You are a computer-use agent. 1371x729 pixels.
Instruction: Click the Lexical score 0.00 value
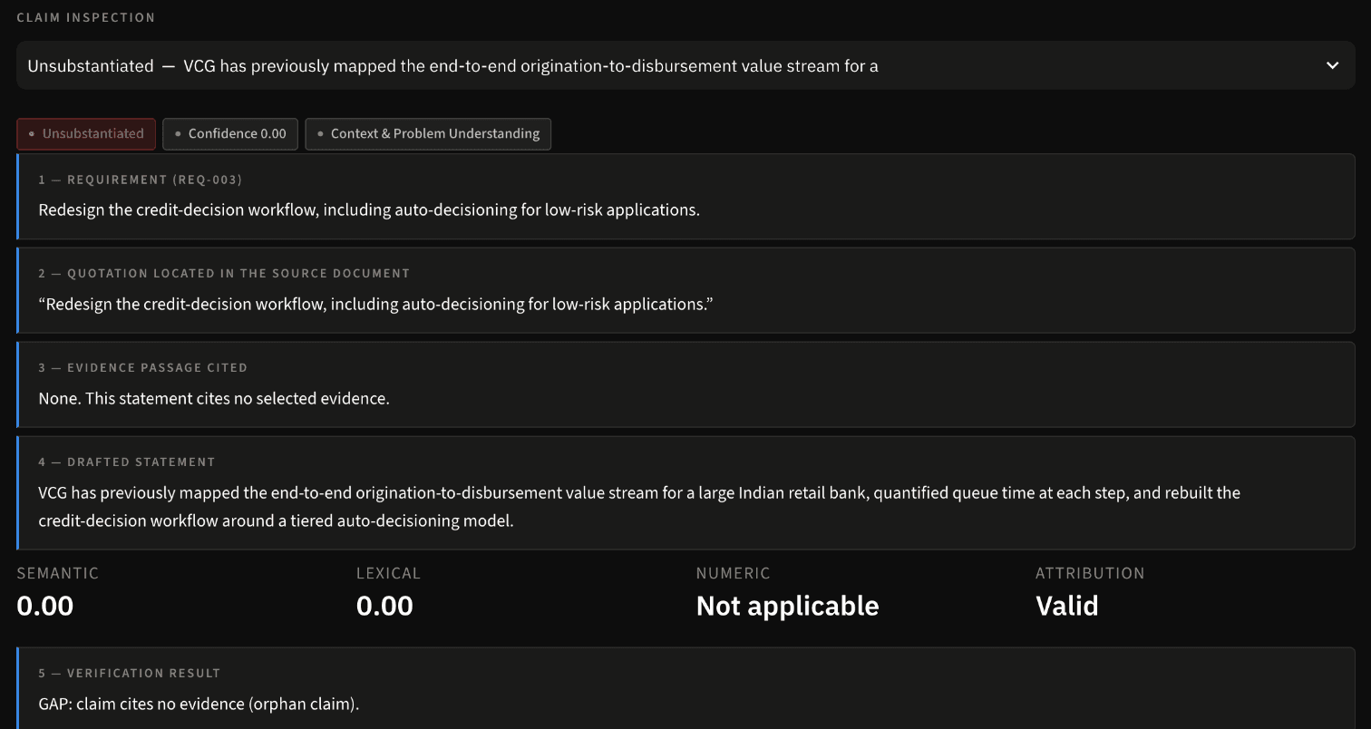[384, 606]
